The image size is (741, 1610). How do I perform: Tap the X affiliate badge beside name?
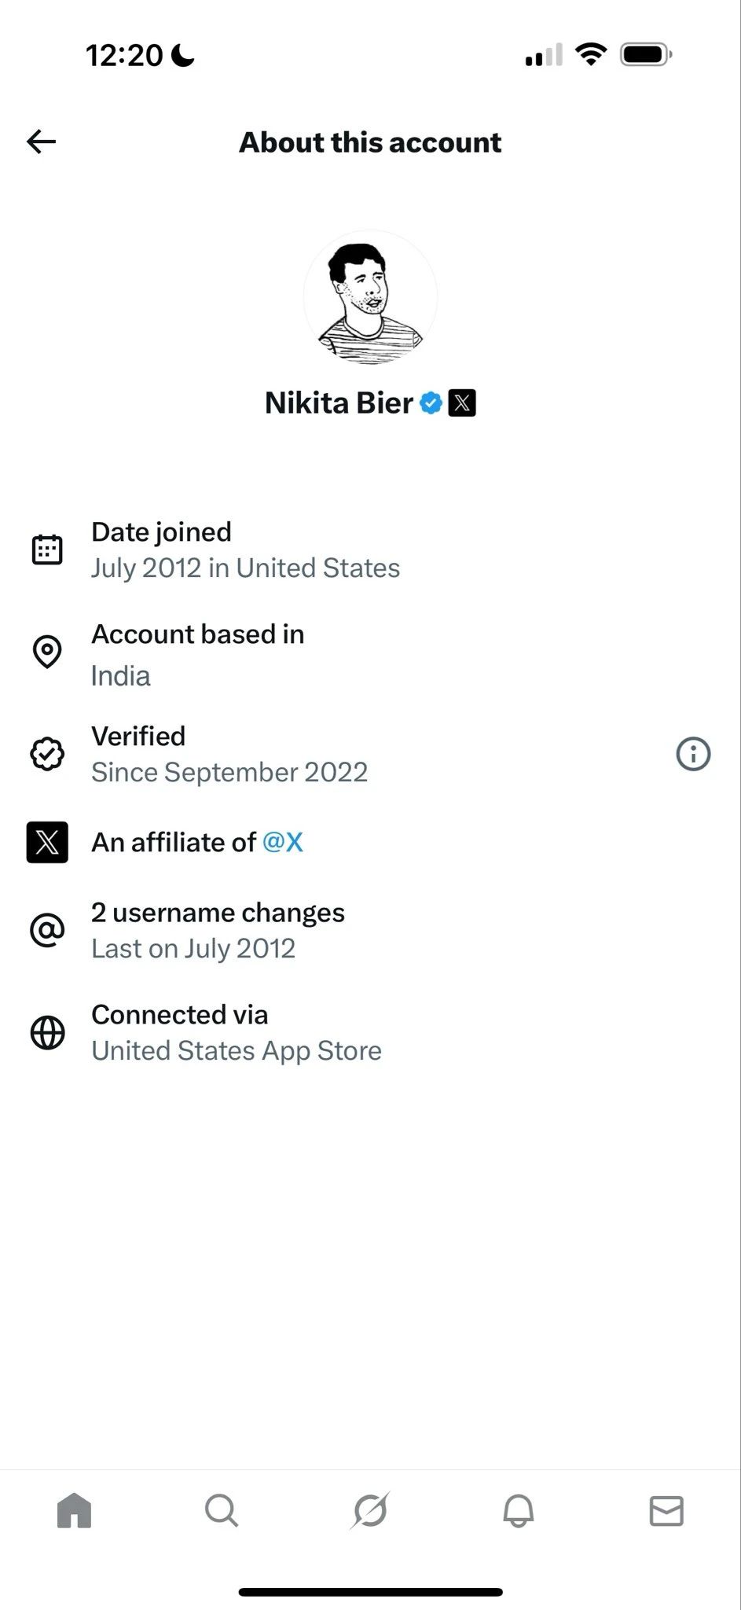(462, 403)
